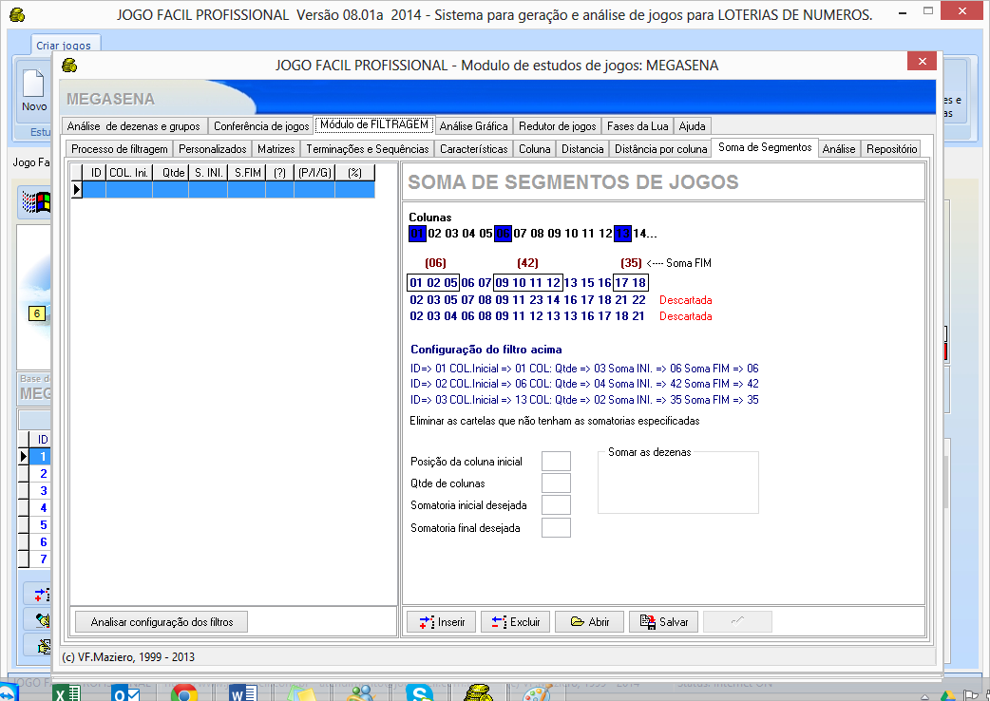Viewport: 990px width, 701px height.
Task: Open Outlook from the taskbar
Action: pos(124,693)
